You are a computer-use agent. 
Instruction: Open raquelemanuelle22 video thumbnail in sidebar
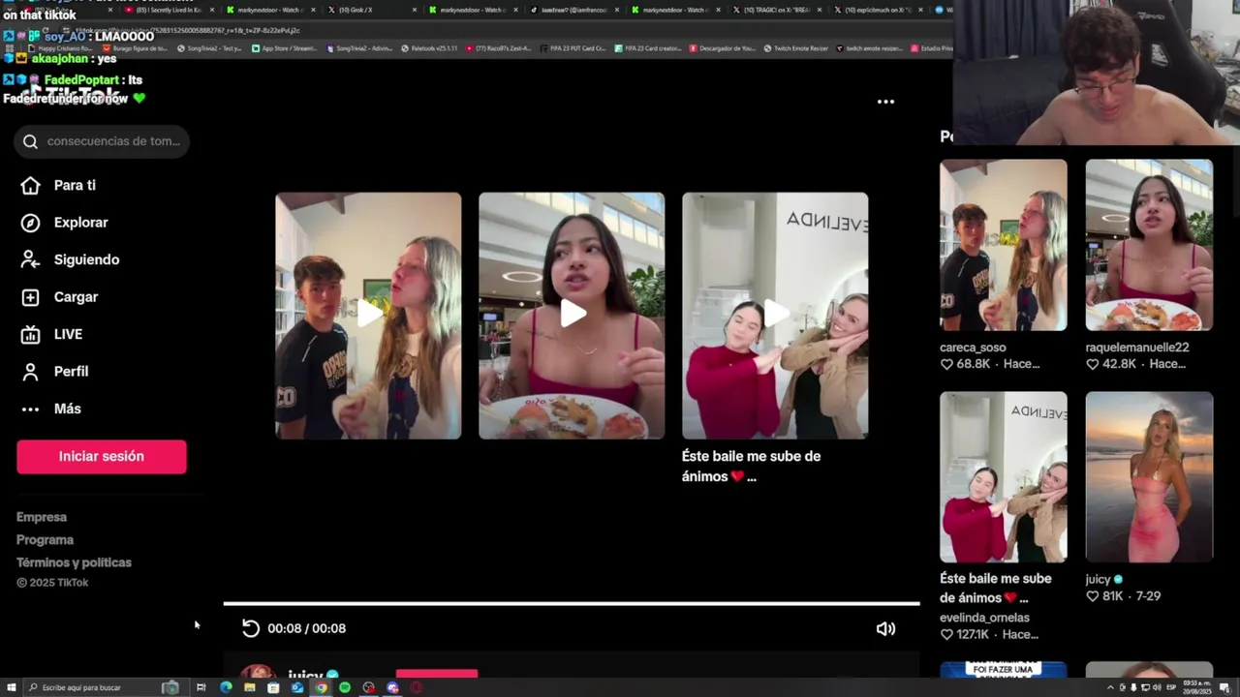1149,245
